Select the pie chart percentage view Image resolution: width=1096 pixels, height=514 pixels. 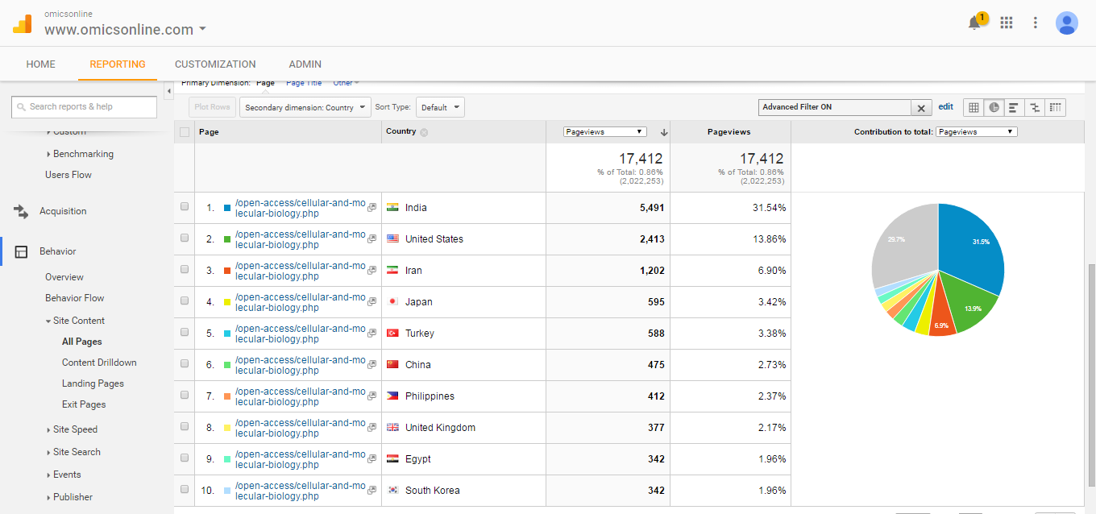(994, 107)
